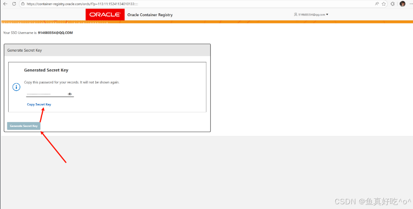Click the SSO username 914680354@QQ.COM text

pos(55,33)
